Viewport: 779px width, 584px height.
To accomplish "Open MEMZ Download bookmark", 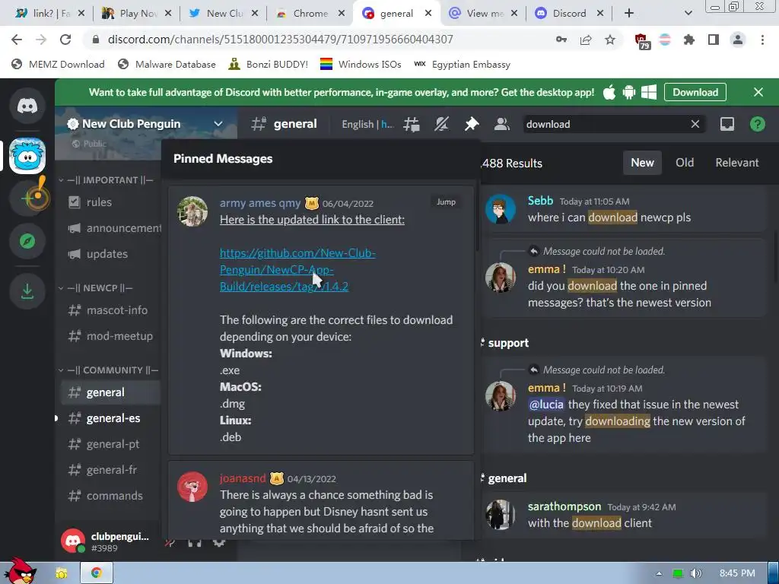I will pos(58,65).
